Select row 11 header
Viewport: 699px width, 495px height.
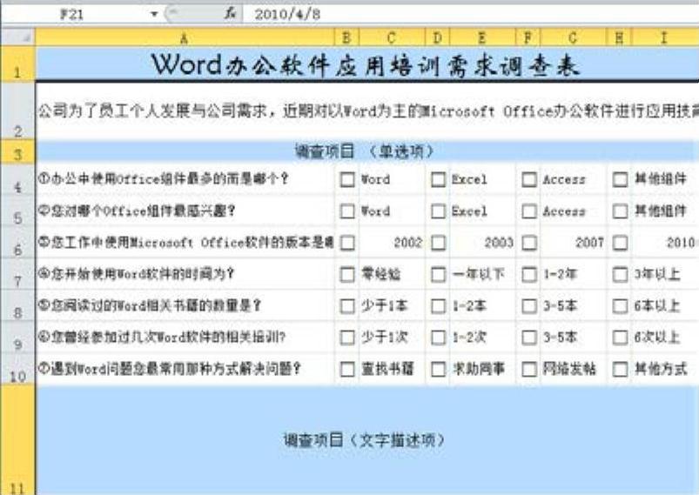17,440
